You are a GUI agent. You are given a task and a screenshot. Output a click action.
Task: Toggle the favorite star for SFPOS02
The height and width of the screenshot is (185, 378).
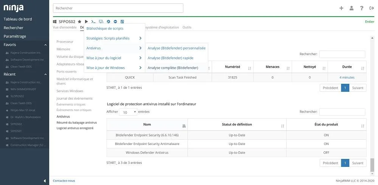click(x=79, y=22)
